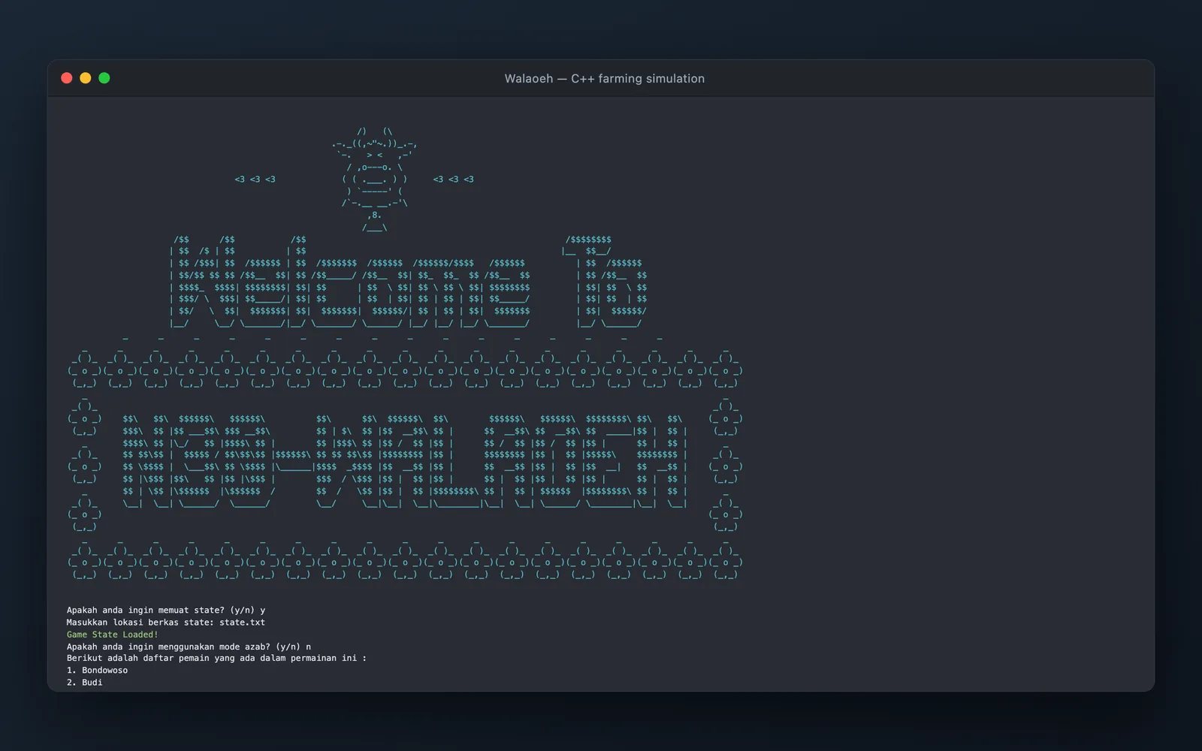Click the yellow minimize window button
Viewport: 1202px width, 751px height.
[x=86, y=78]
